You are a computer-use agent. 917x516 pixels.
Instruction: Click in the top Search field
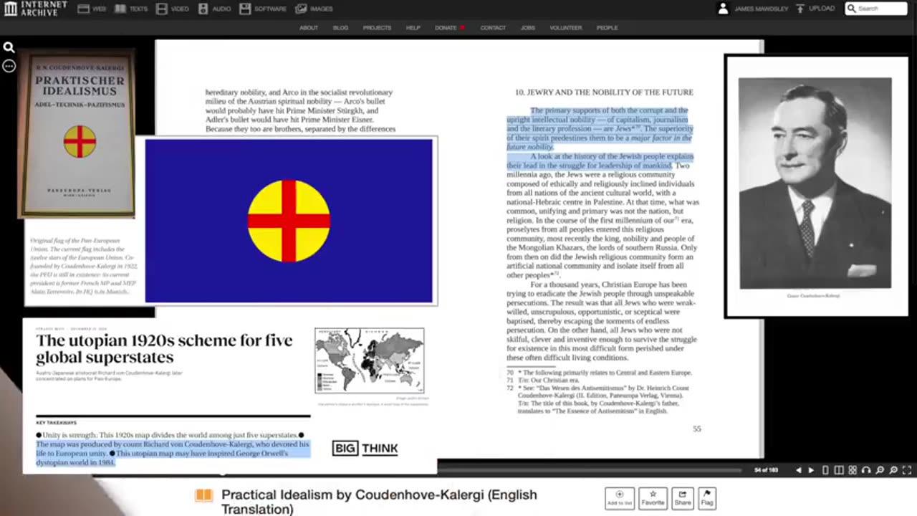click(x=876, y=9)
